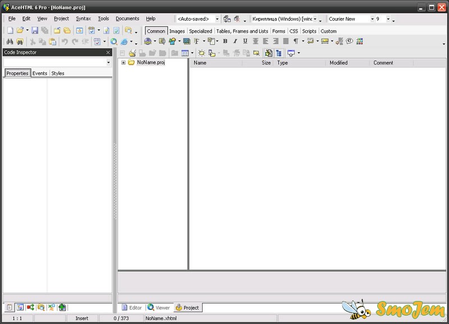Click the Open file folder icon

click(20, 30)
